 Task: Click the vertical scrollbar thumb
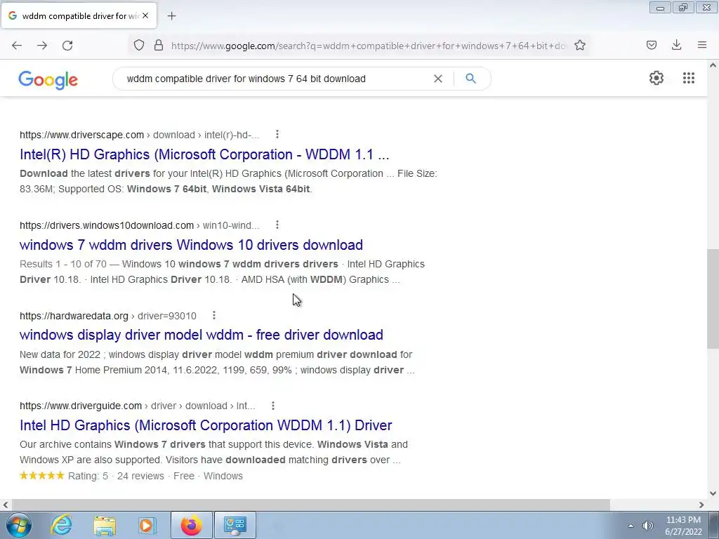tap(713, 299)
